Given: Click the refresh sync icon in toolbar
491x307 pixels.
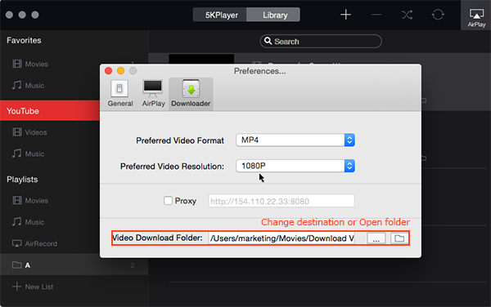Looking at the screenshot, I should point(438,15).
